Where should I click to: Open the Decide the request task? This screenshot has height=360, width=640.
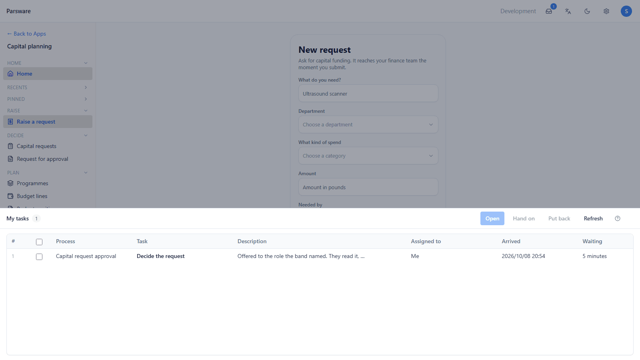point(160,256)
